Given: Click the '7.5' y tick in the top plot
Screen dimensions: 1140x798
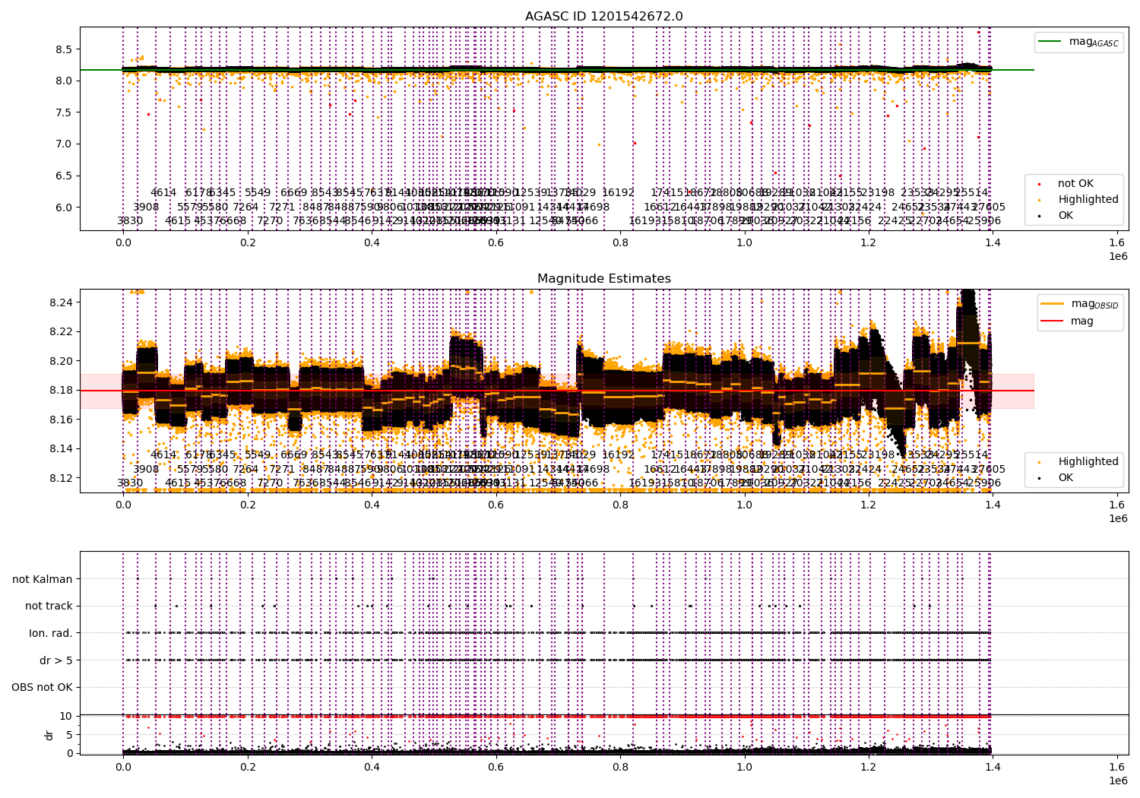Looking at the screenshot, I should coord(64,112).
